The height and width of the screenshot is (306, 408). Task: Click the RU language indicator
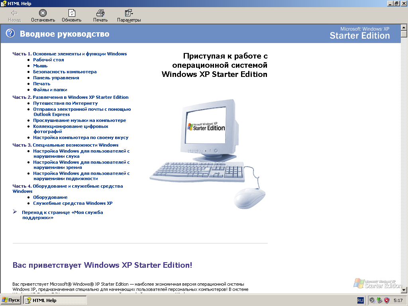(360, 300)
